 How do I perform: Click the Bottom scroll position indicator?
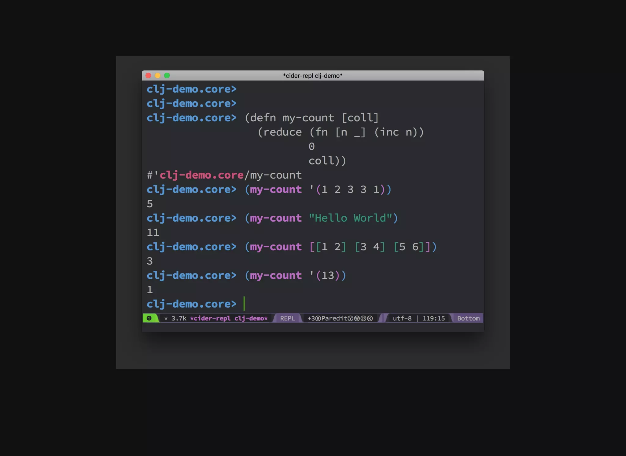coord(468,318)
